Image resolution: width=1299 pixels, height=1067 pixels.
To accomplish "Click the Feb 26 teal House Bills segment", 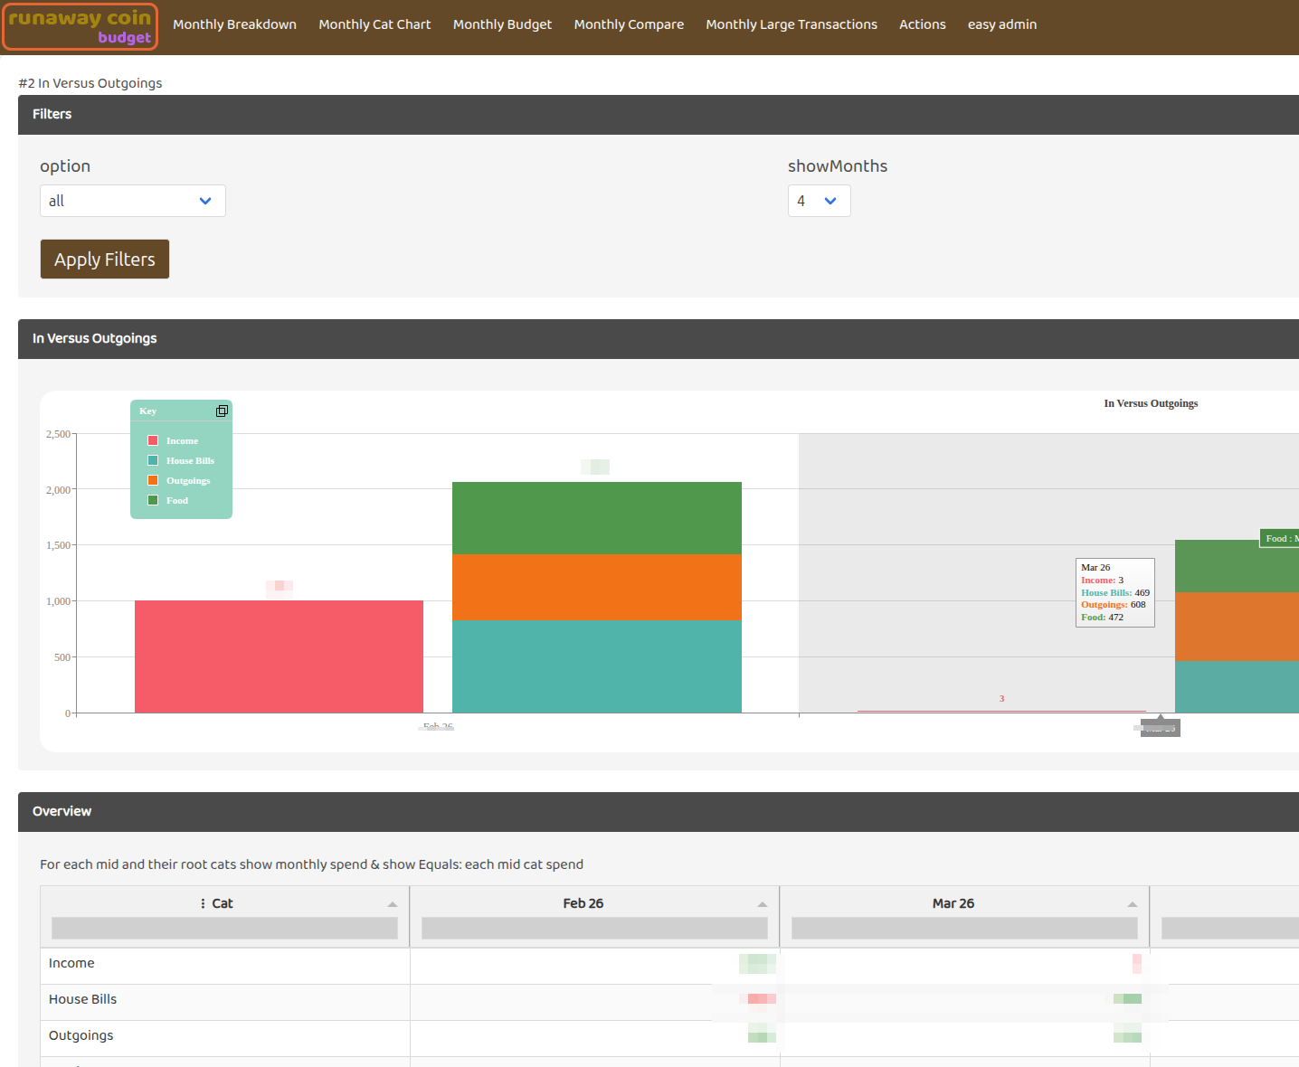I will click(597, 666).
